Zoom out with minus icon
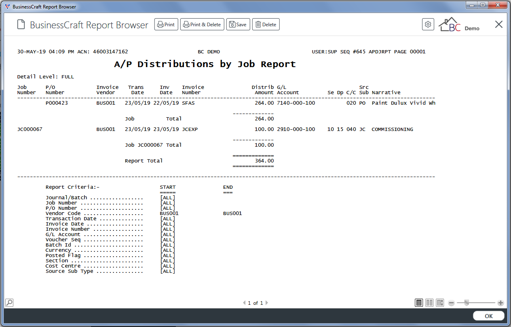This screenshot has width=511, height=327. pos(452,303)
